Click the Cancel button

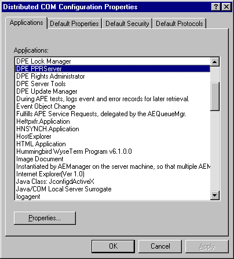(x=160, y=246)
